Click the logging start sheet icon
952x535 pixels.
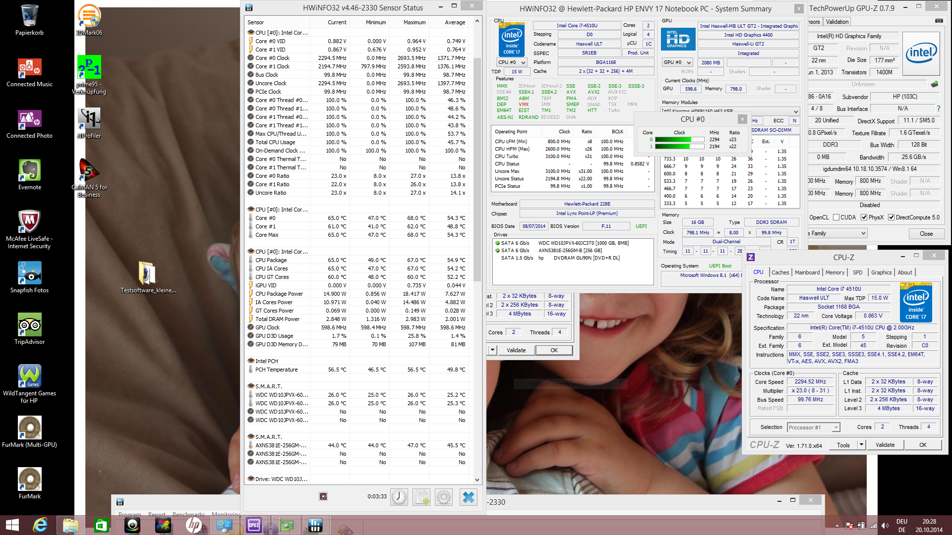[421, 497]
